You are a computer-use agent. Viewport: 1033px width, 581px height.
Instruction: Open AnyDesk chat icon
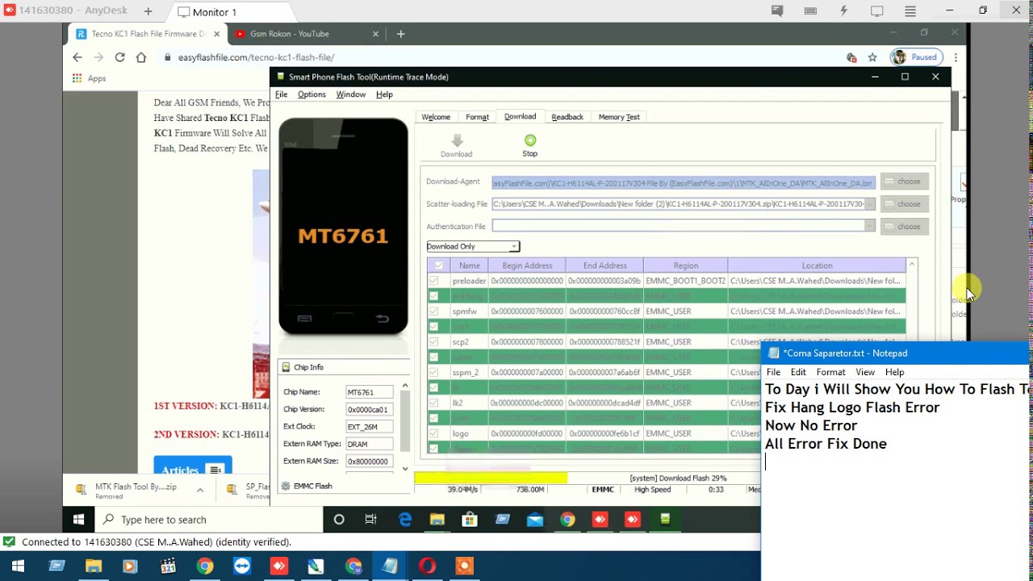pyautogui.click(x=777, y=11)
